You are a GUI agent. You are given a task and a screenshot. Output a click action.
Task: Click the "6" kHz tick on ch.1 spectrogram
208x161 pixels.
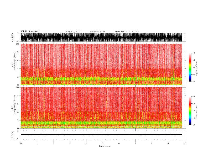click(18, 60)
